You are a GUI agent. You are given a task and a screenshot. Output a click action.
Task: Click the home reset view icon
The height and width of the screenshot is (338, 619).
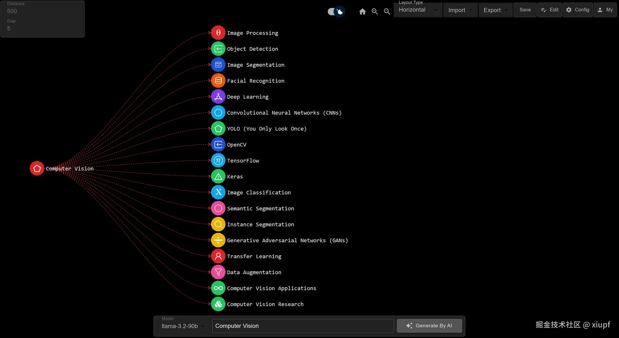(x=362, y=11)
